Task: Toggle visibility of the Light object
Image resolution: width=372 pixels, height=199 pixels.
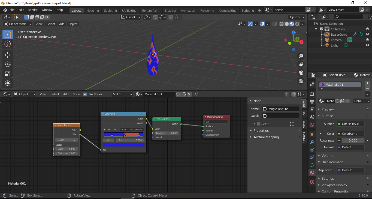Action: tap(367, 45)
